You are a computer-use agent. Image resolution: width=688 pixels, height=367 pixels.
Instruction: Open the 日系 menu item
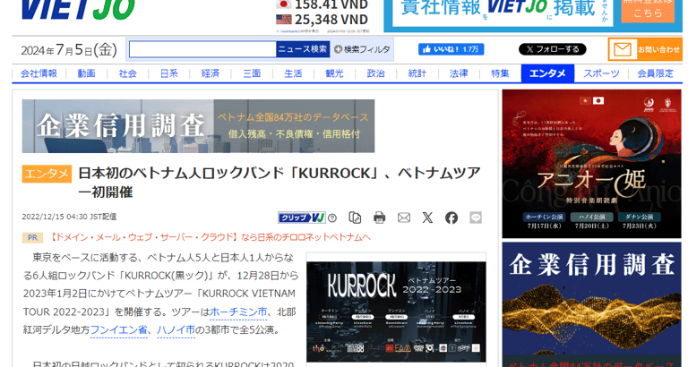pyautogui.click(x=169, y=73)
